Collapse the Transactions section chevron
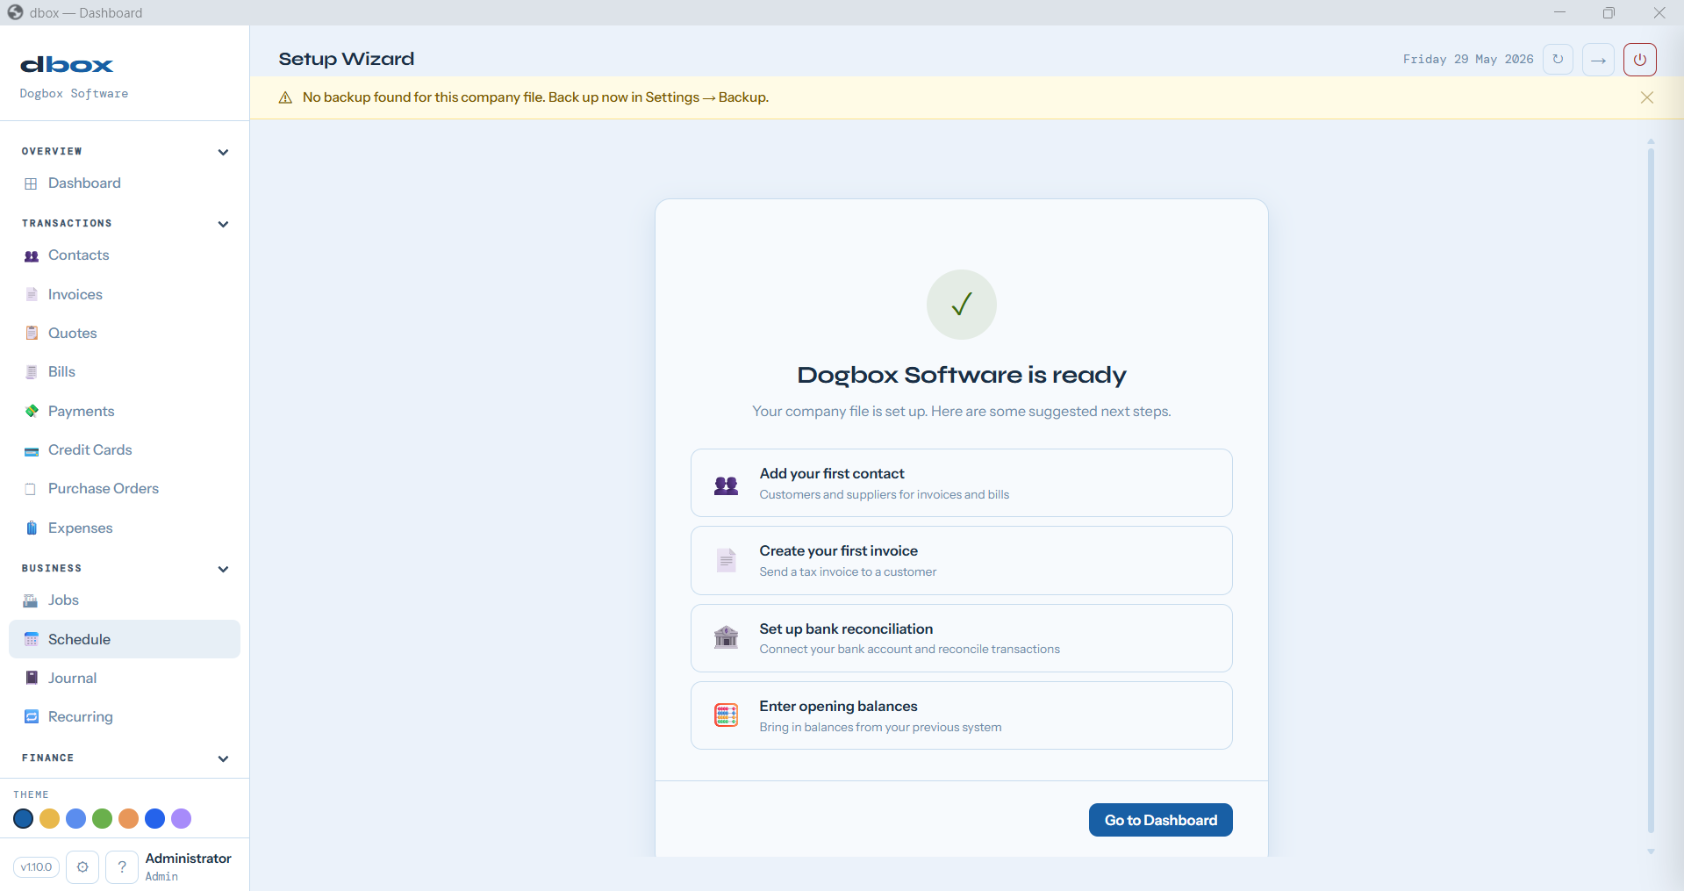 (x=223, y=224)
